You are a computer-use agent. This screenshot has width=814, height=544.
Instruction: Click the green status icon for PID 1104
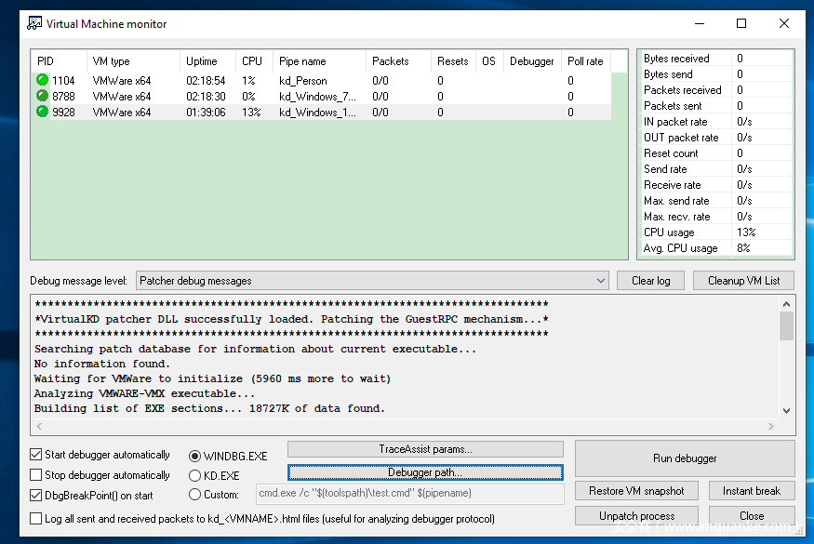(x=42, y=81)
